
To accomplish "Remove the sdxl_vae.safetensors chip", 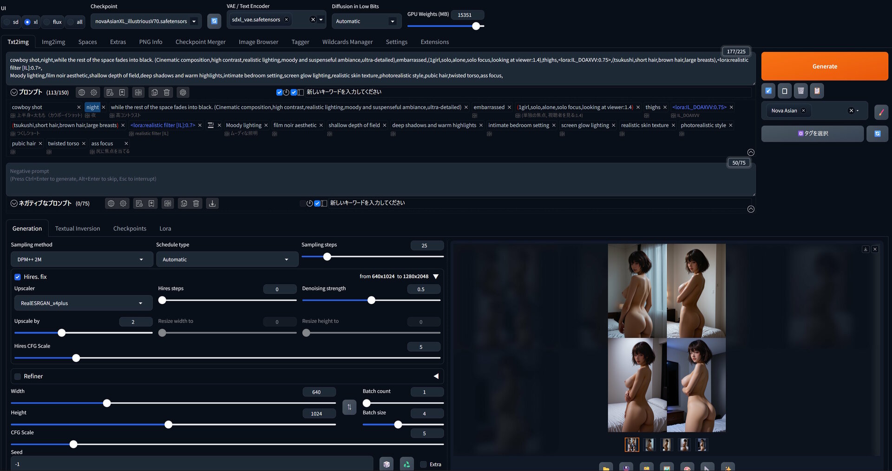I will (x=286, y=19).
